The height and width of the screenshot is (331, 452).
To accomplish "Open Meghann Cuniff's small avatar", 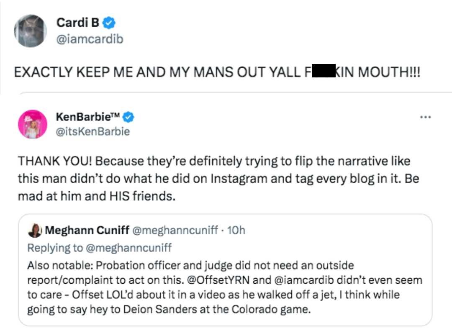I will 35,230.
